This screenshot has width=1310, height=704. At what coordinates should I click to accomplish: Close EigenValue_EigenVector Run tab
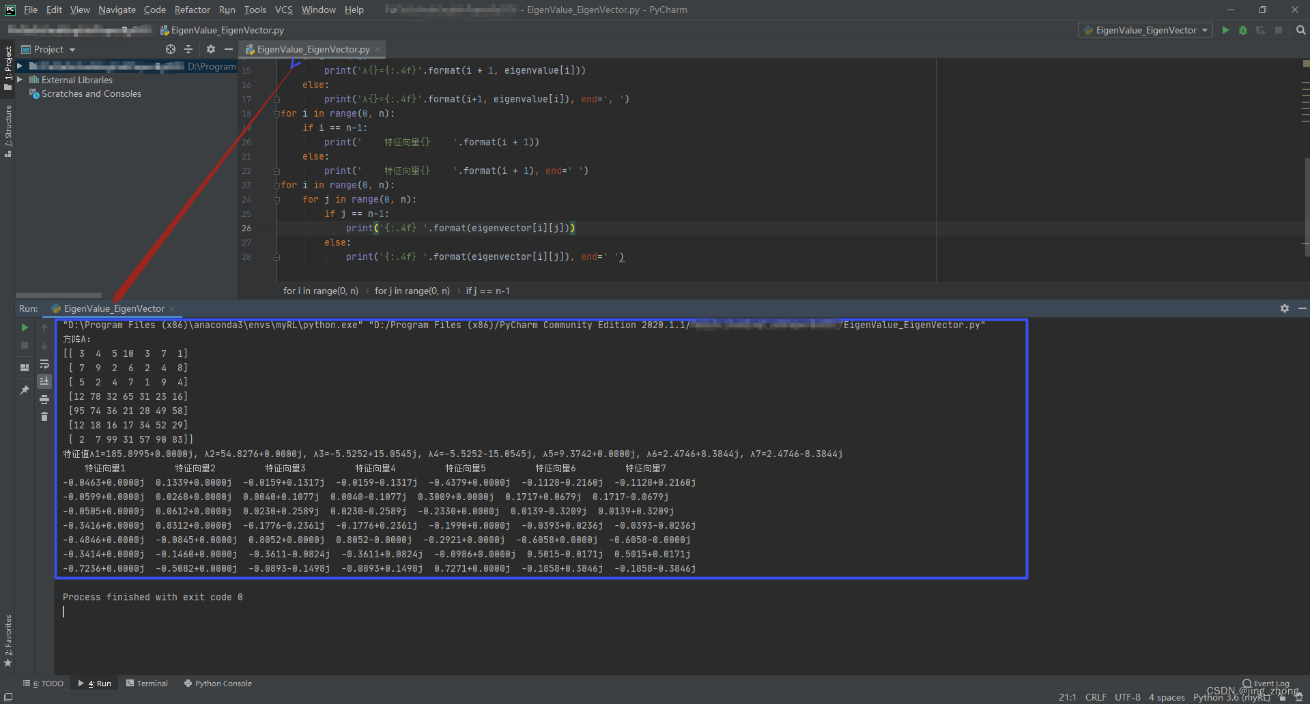(172, 309)
